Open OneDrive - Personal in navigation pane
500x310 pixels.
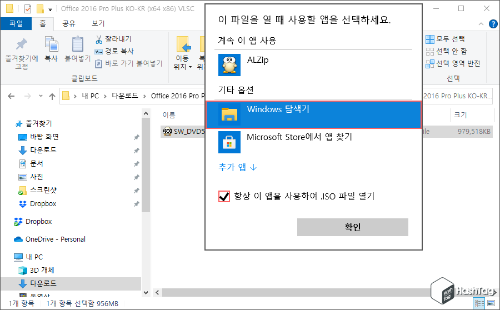pyautogui.click(x=50, y=239)
